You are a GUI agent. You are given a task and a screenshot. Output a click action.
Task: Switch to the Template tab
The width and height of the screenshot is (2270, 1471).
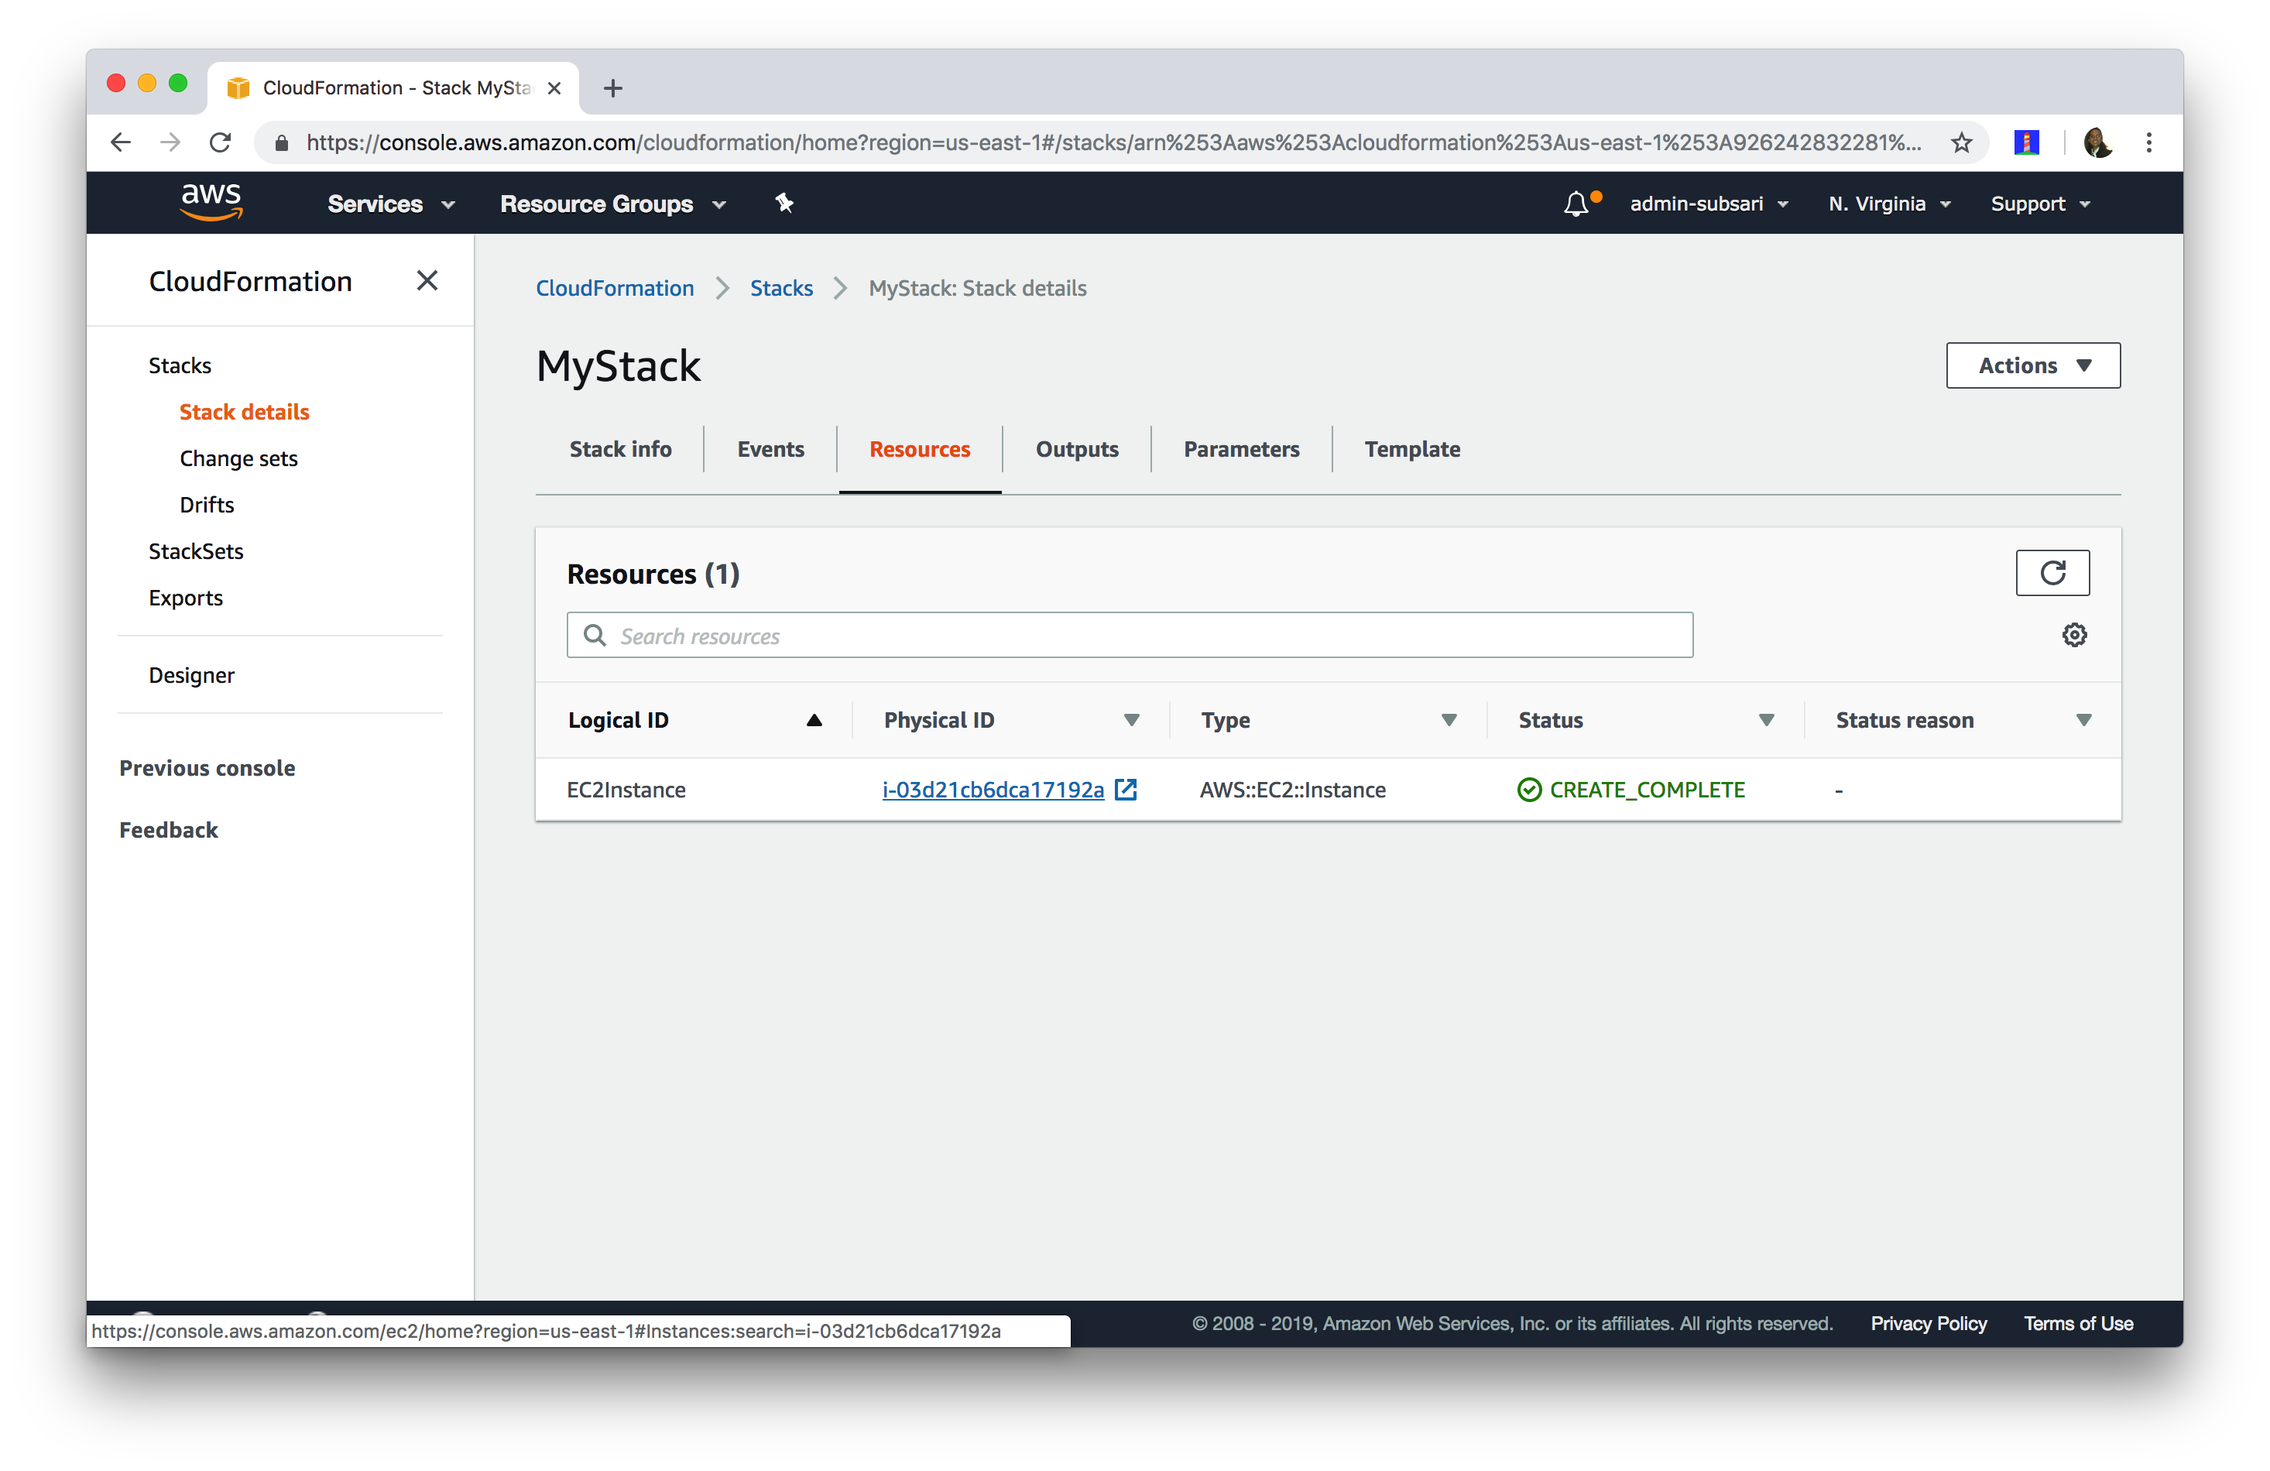pyautogui.click(x=1411, y=449)
